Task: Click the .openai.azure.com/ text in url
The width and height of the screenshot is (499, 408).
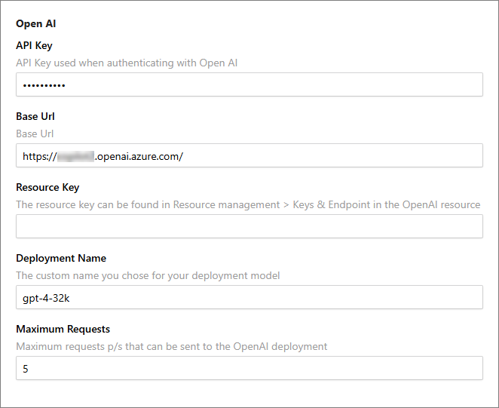Action: pyautogui.click(x=139, y=156)
